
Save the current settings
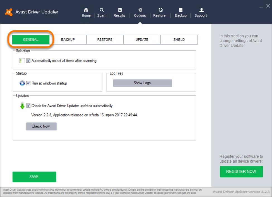[x=34, y=177]
